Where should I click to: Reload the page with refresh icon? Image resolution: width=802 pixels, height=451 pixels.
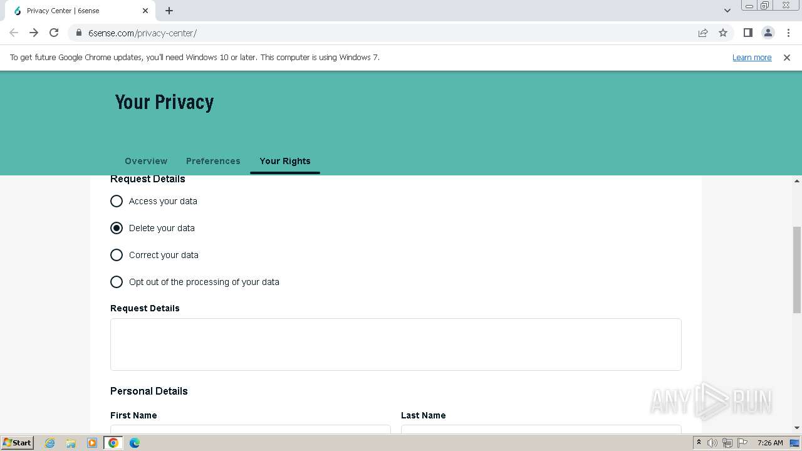tap(54, 33)
